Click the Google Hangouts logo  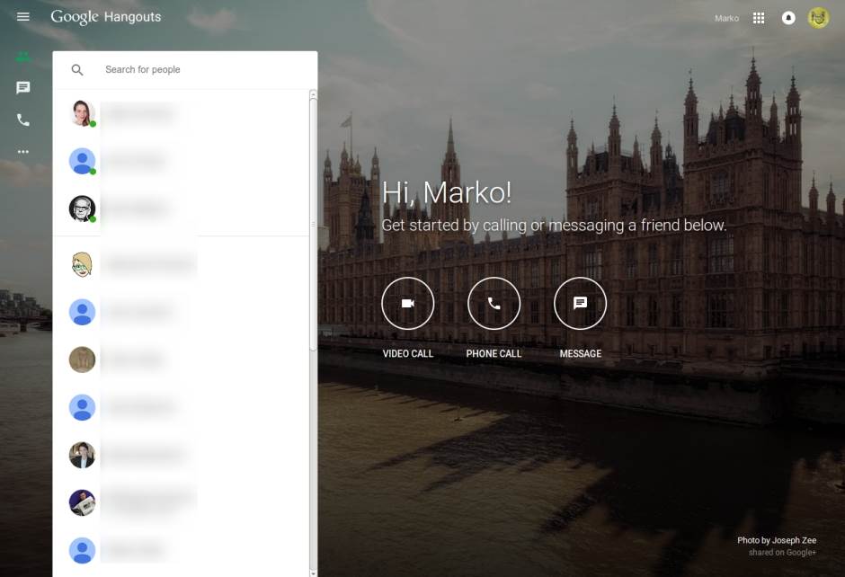(x=105, y=17)
